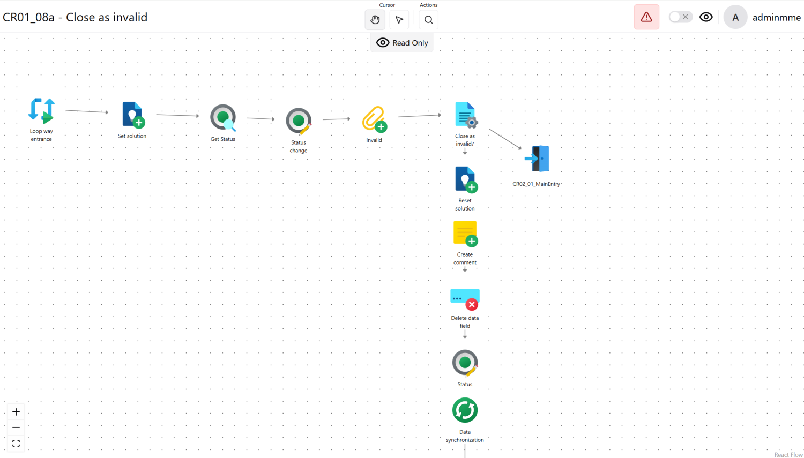
Task: Select the Create comment note icon
Action: 465,234
